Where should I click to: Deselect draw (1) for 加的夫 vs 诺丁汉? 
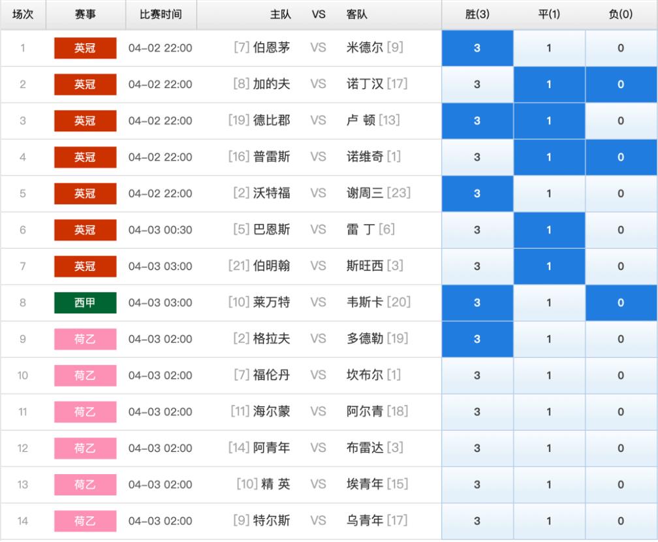point(549,84)
